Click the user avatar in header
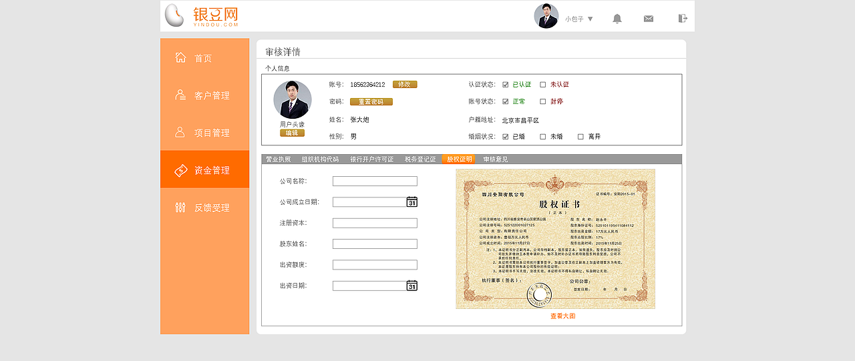The width and height of the screenshot is (855, 361). 546,16
